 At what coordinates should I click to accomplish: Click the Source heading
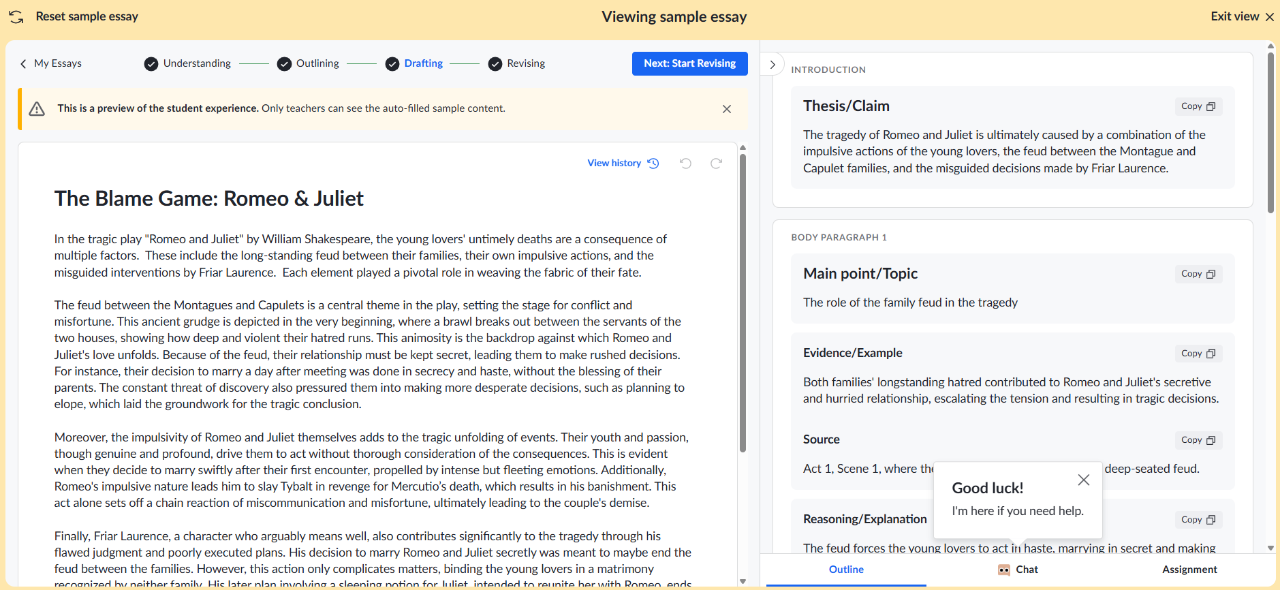(821, 439)
